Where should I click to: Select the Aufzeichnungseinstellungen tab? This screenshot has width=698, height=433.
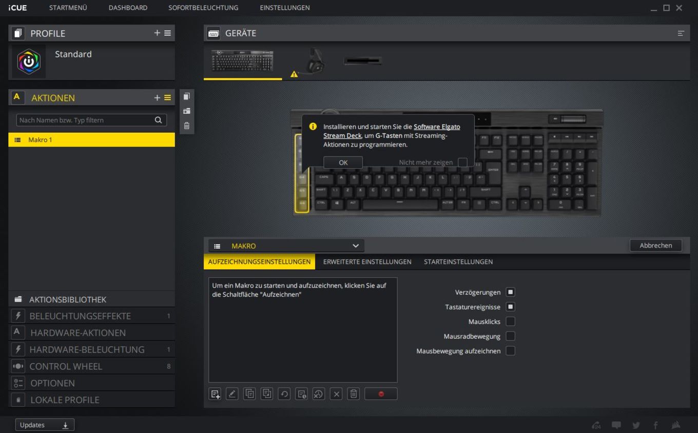click(259, 262)
